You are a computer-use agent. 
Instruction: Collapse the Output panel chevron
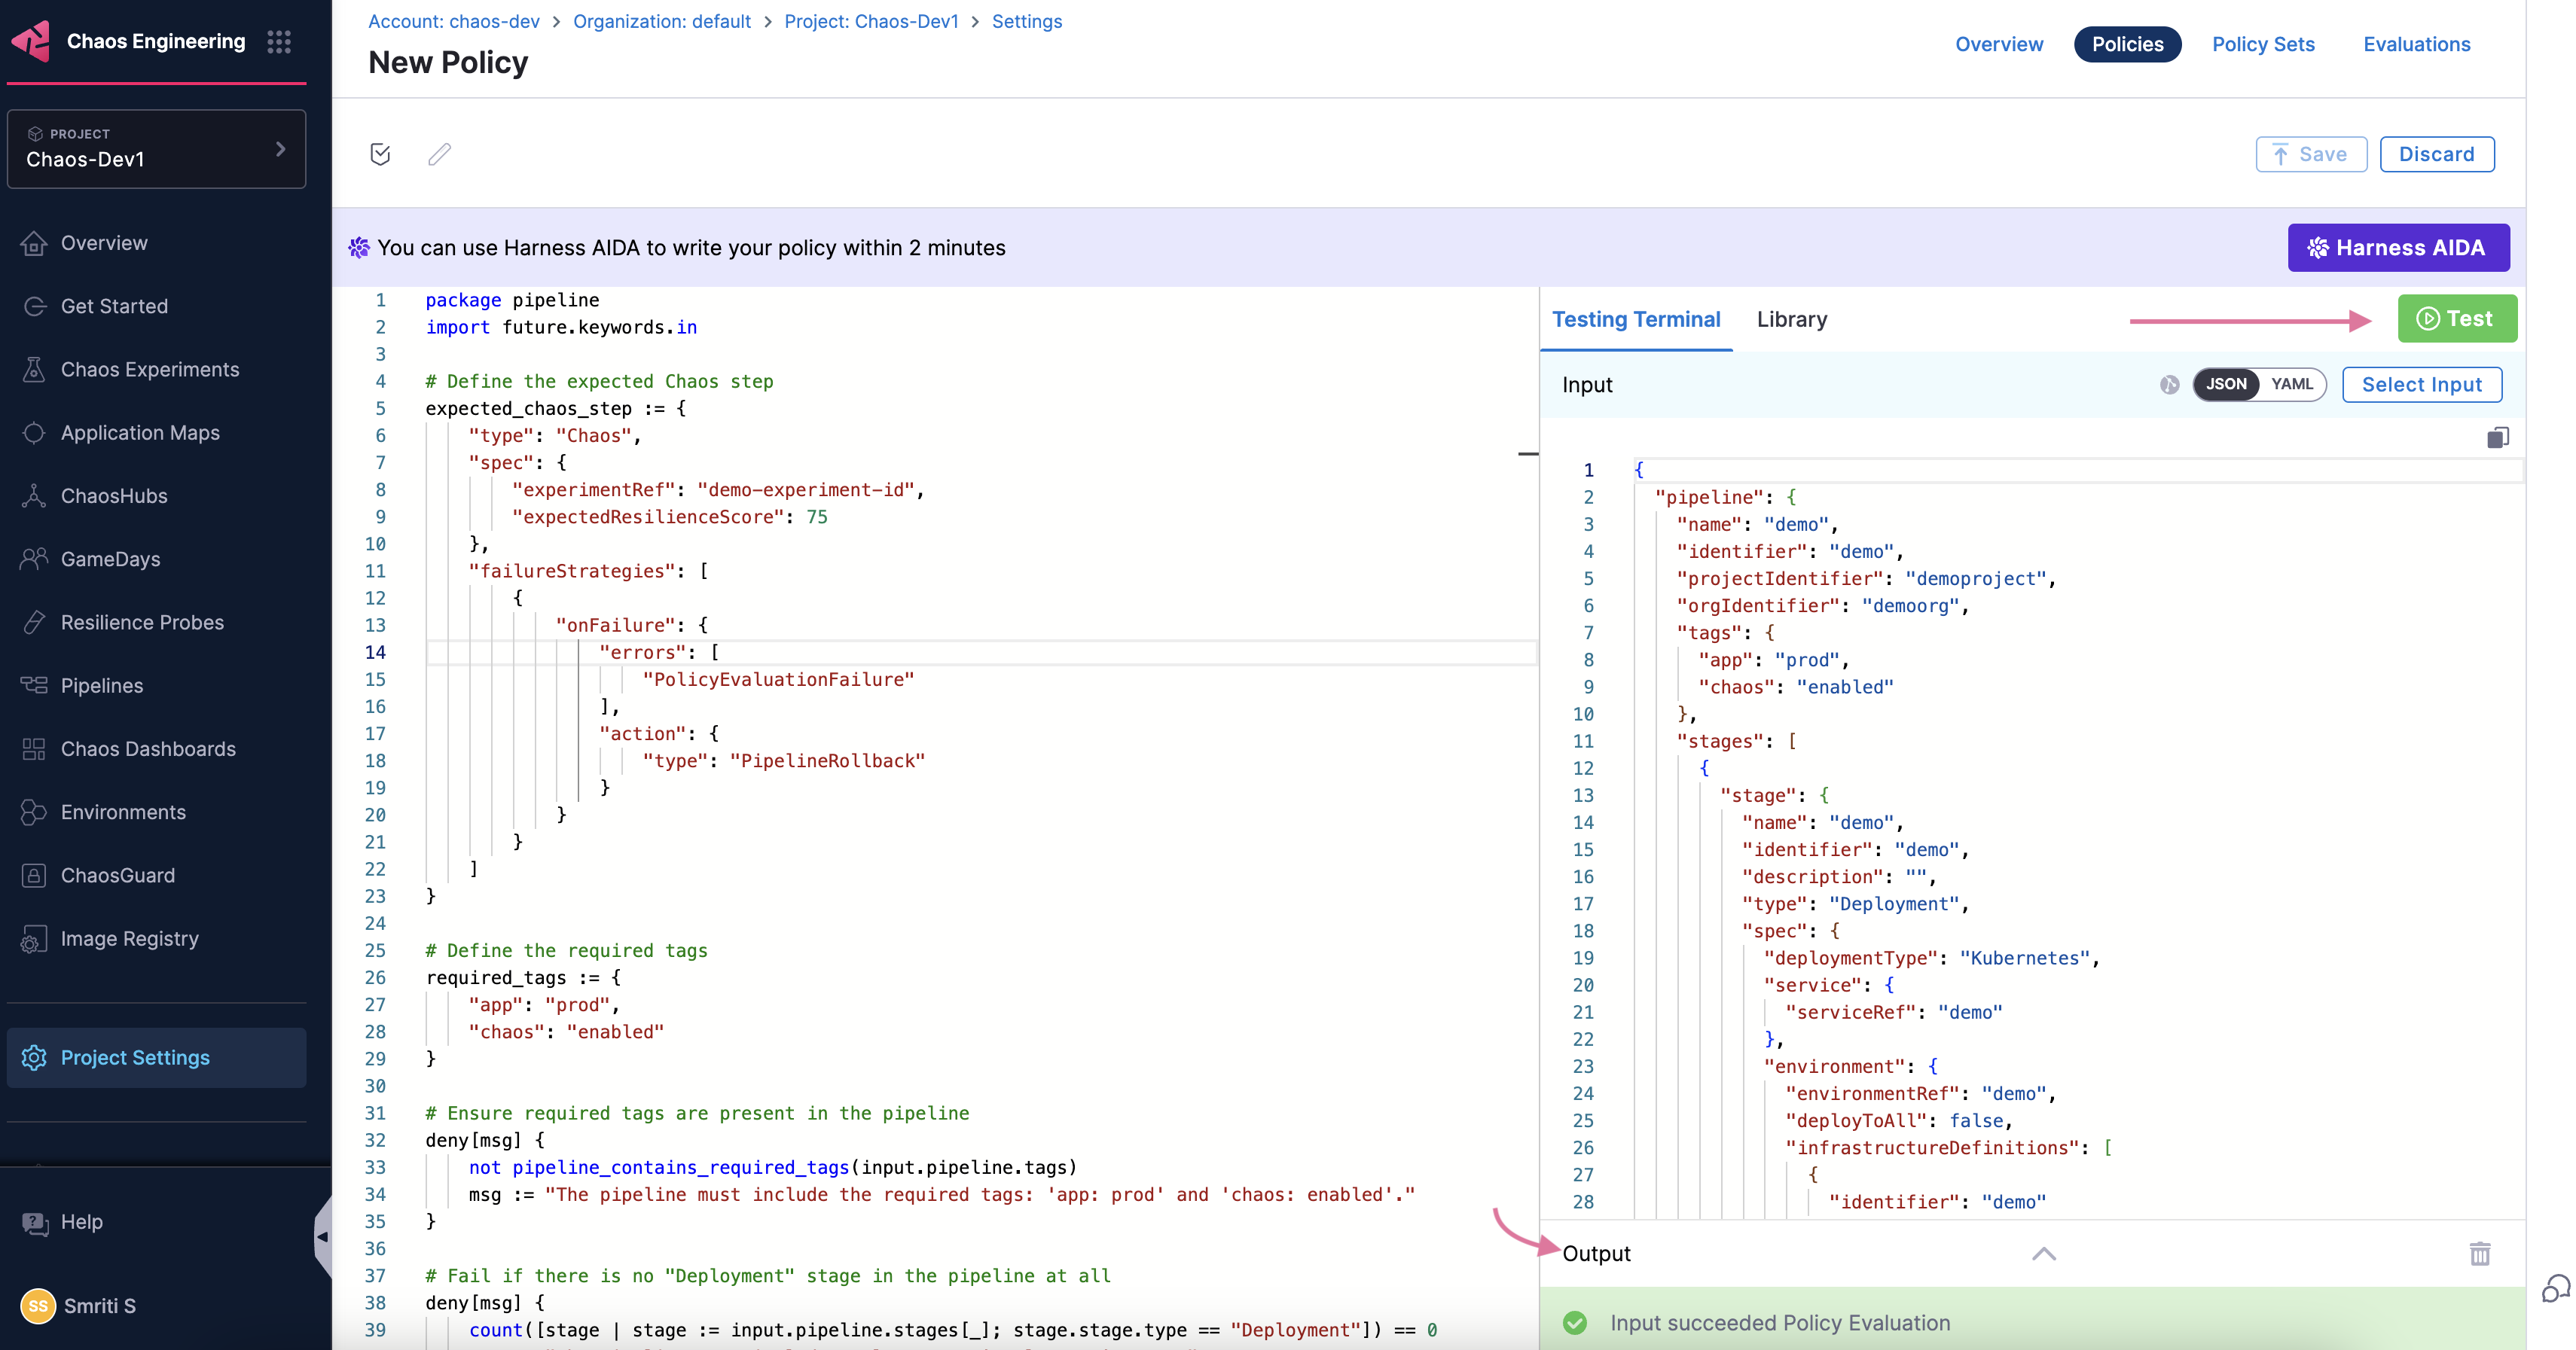(x=2043, y=1253)
